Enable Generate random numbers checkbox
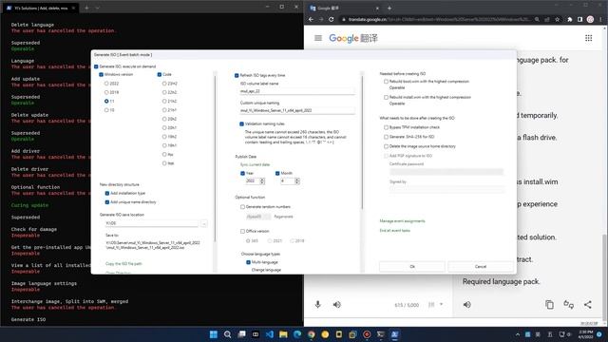 (x=243, y=207)
